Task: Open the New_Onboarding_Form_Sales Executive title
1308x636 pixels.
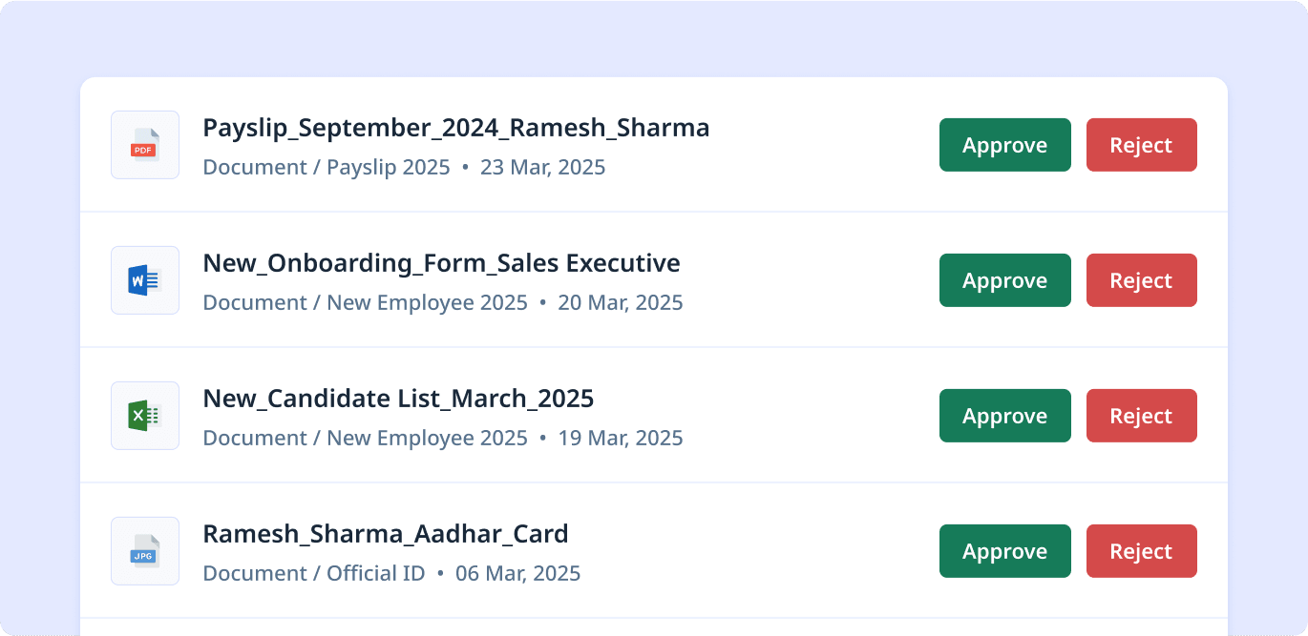Action: 442,263
